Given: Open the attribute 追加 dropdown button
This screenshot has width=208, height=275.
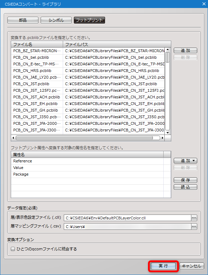Looking at the screenshot, I should coord(185,161).
